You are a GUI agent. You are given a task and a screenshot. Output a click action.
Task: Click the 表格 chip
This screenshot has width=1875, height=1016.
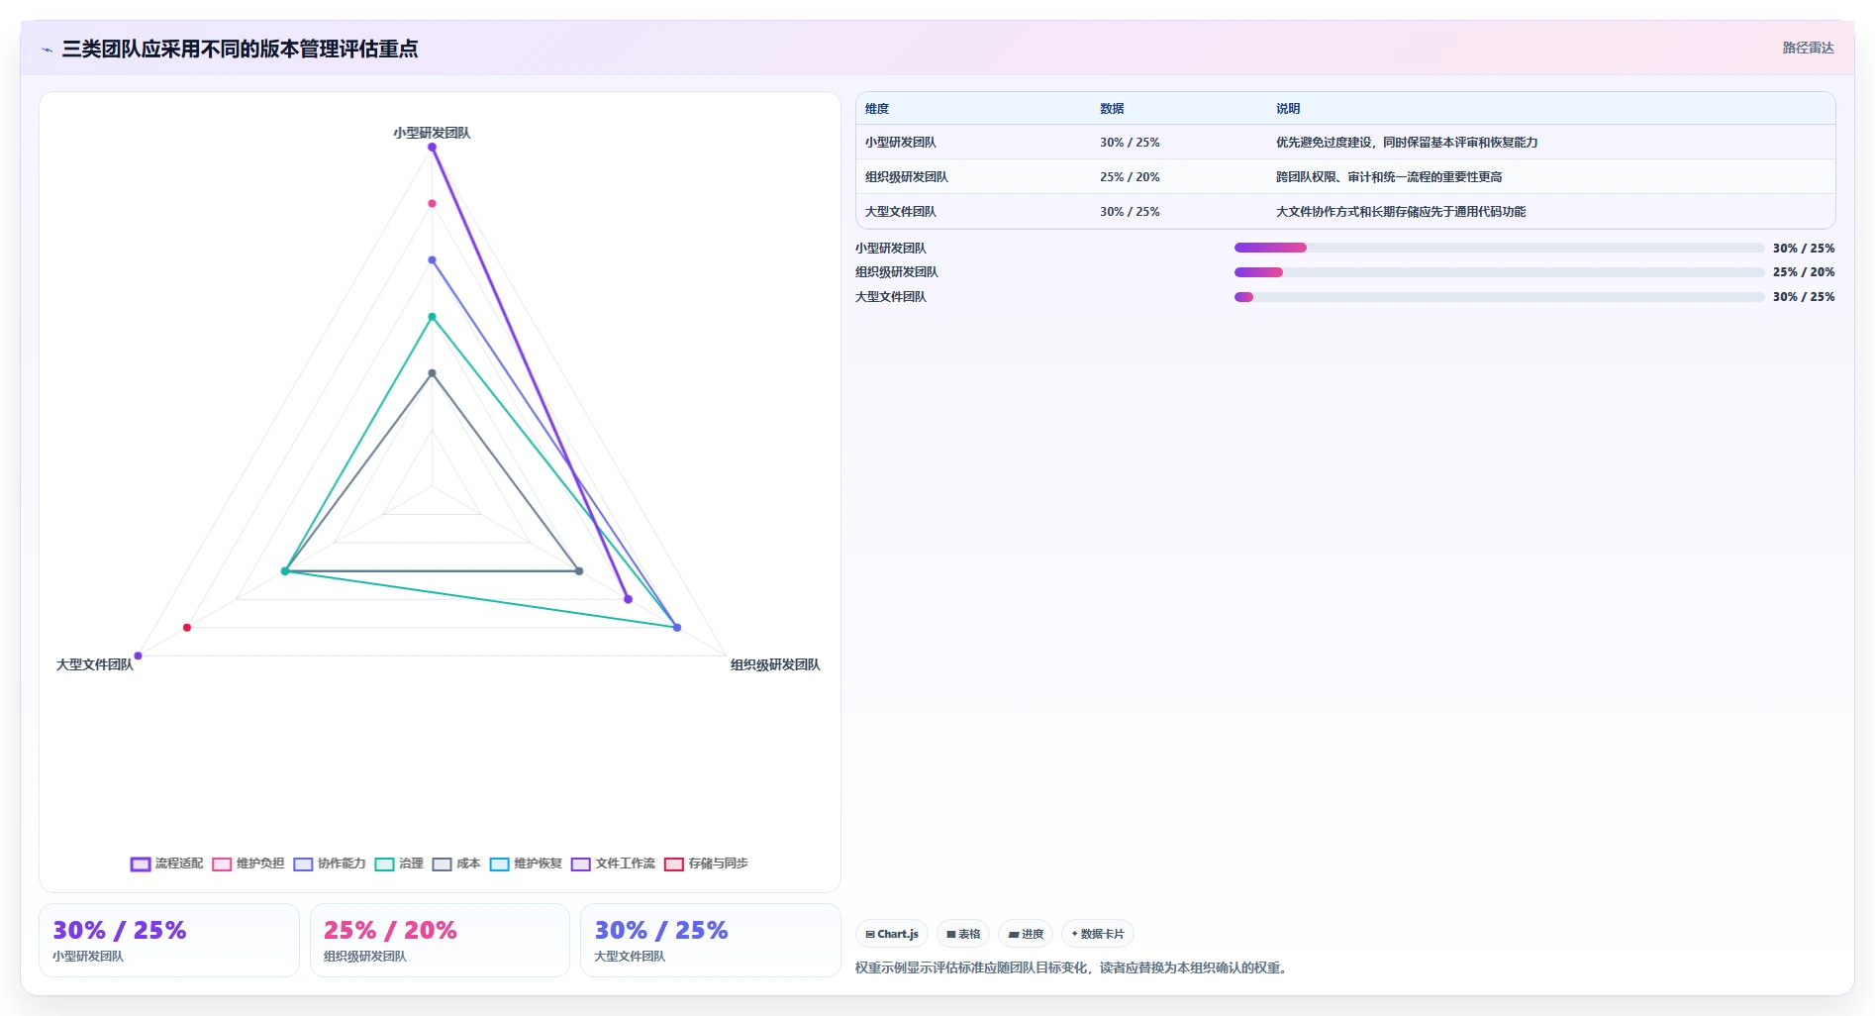tap(963, 934)
